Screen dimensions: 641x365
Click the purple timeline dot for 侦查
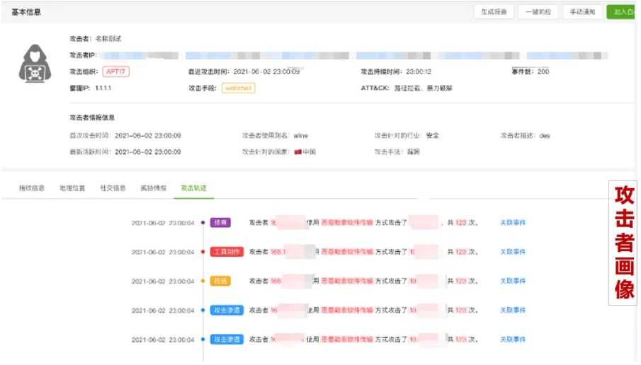[x=203, y=223]
